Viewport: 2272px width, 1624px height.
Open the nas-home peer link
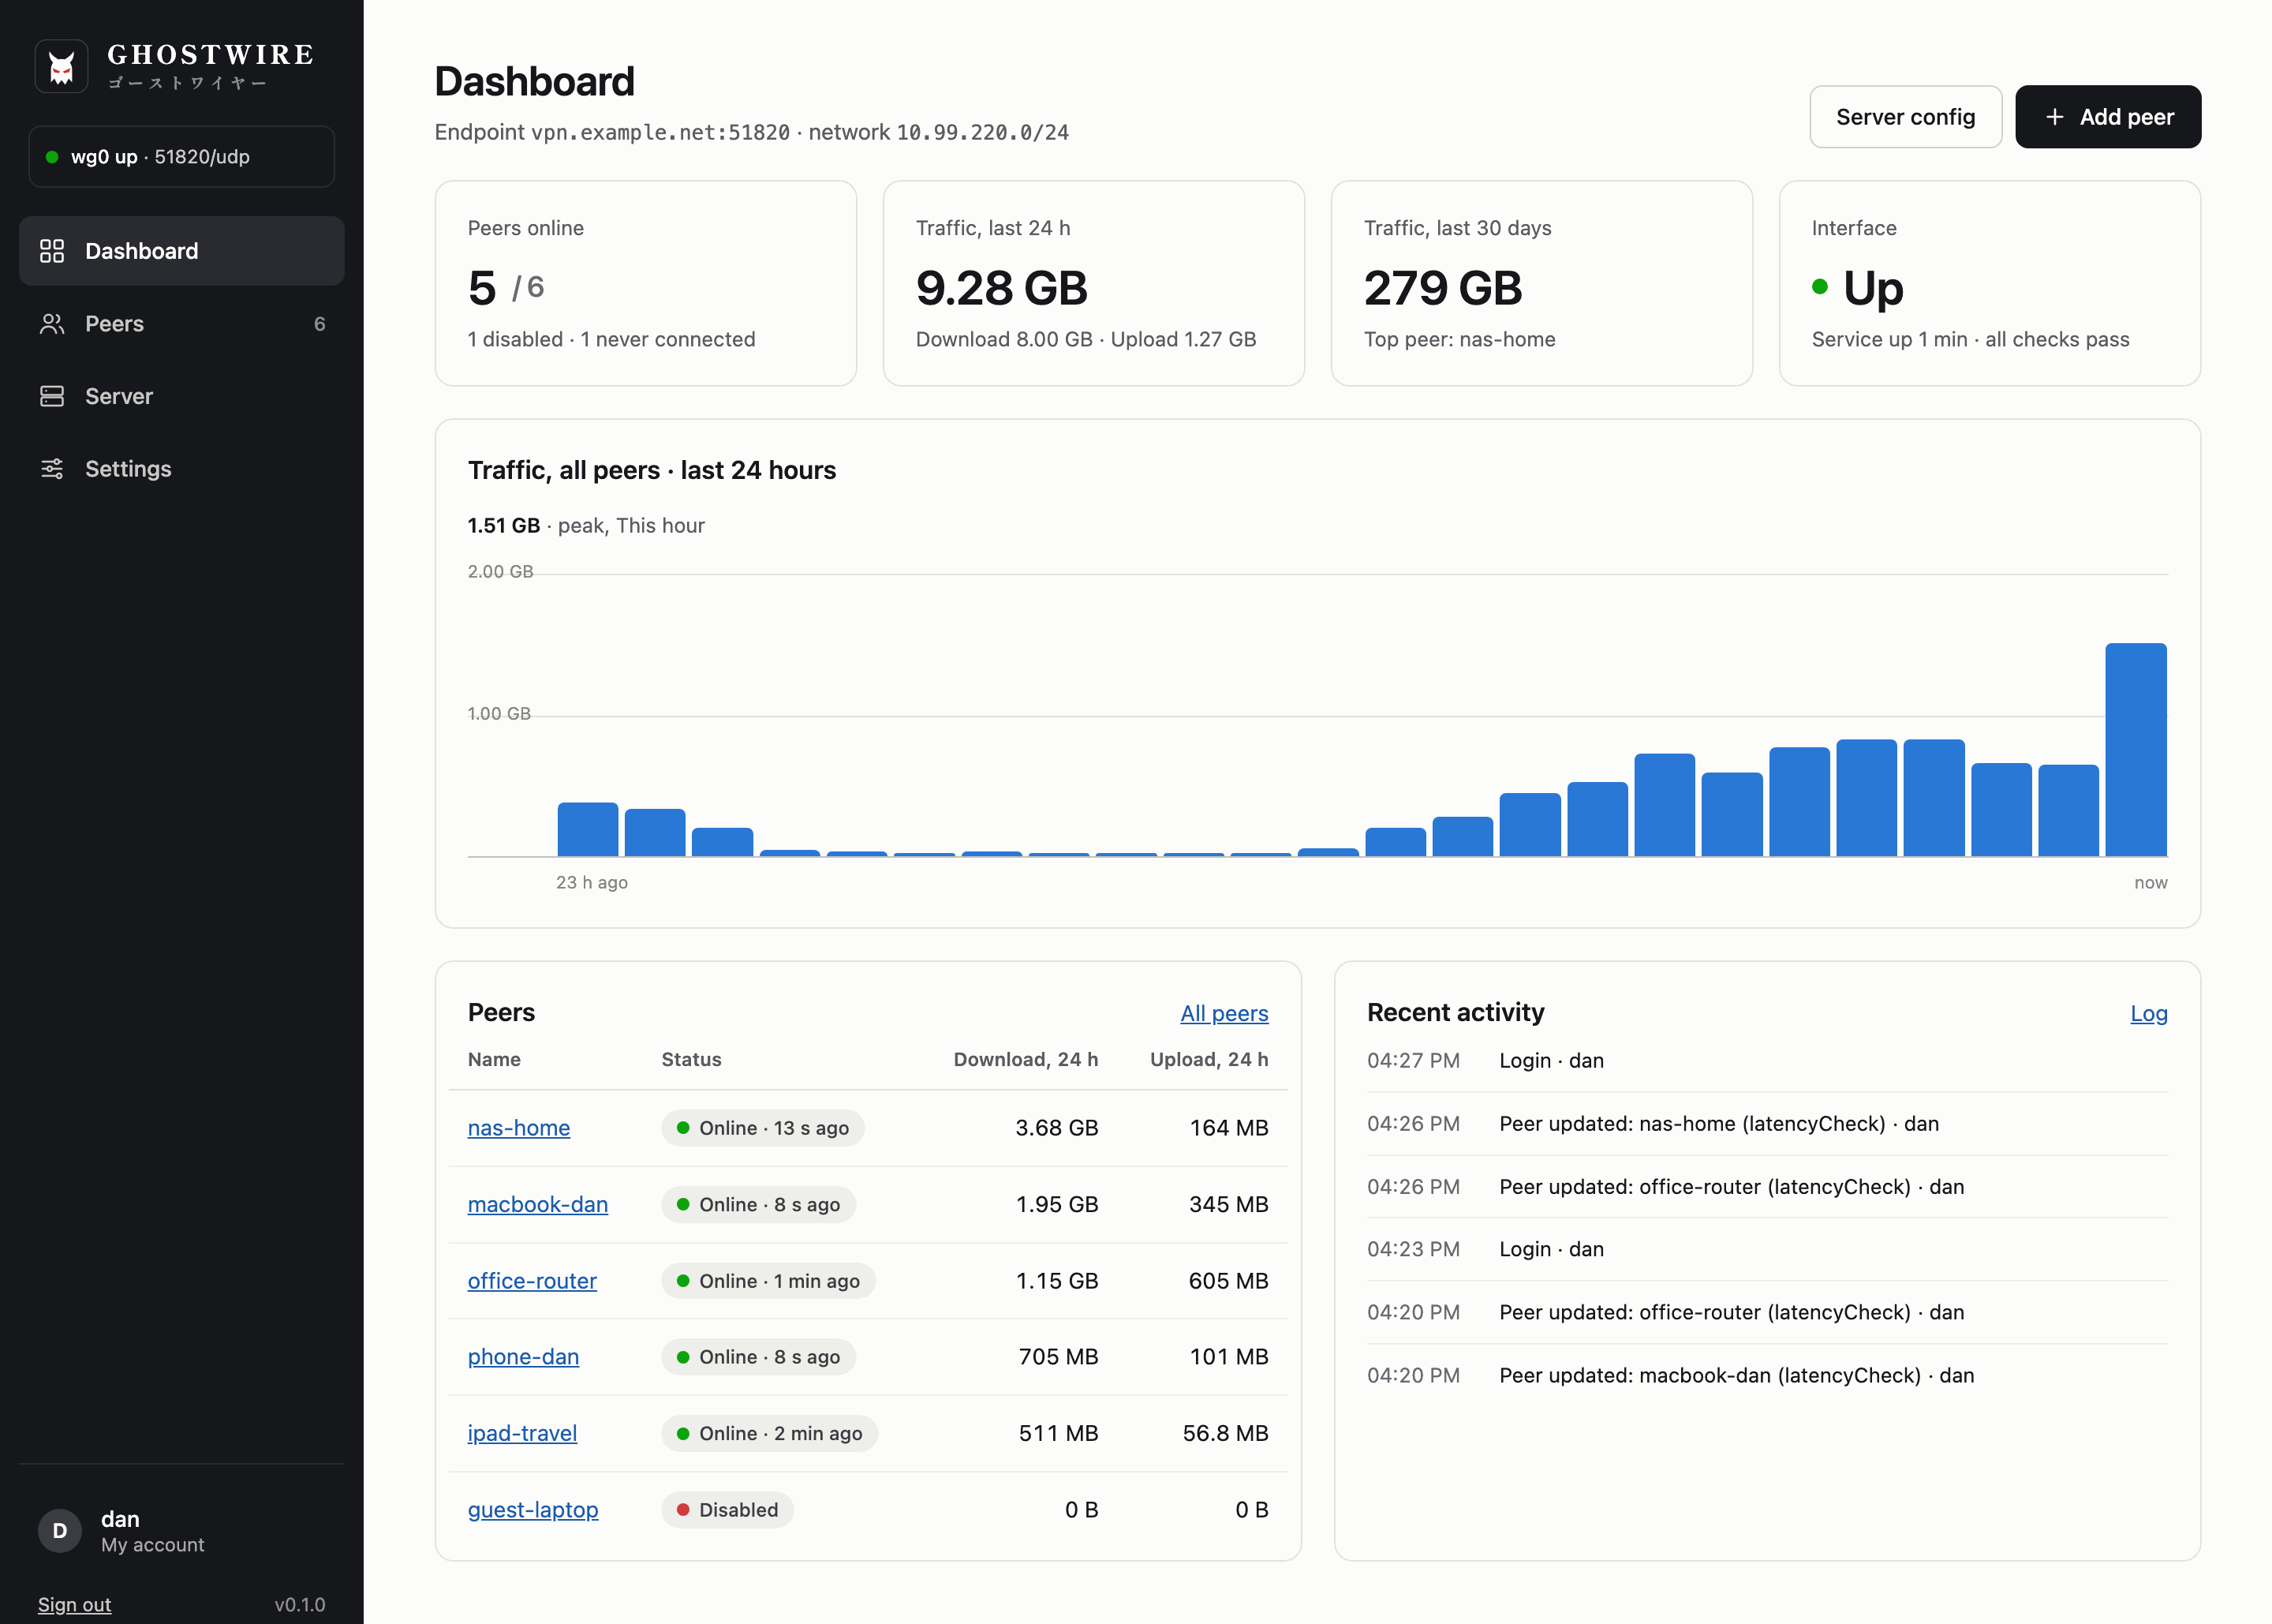tap(519, 1128)
